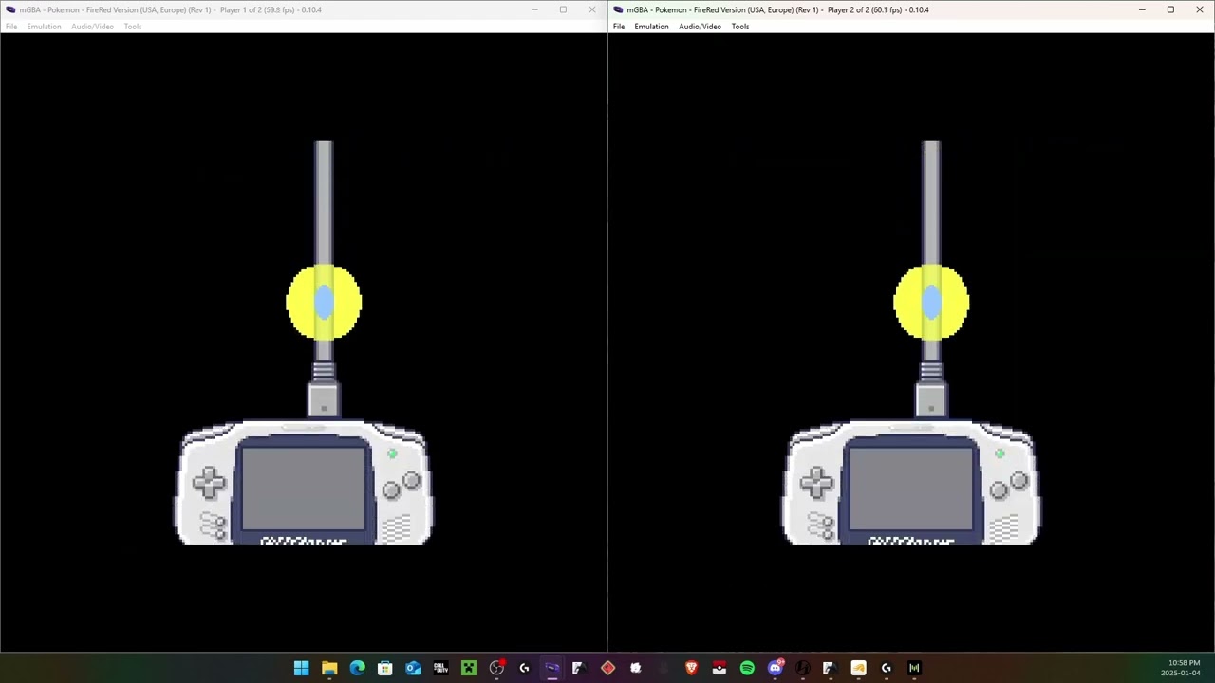Open Tools menu in Player 1 window
Image resolution: width=1215 pixels, height=683 pixels.
pyautogui.click(x=133, y=27)
